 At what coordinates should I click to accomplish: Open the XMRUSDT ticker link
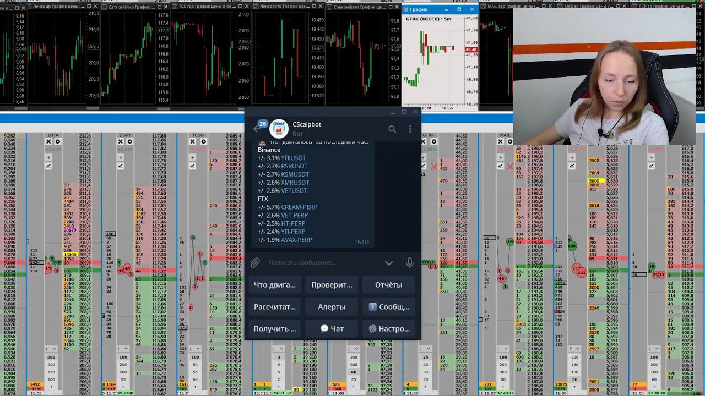click(x=295, y=183)
